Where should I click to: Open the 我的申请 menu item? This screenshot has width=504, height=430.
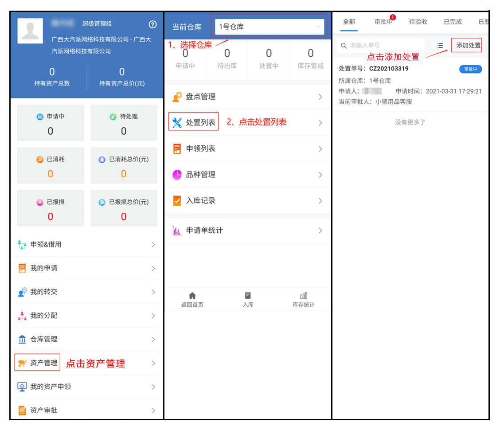[86, 268]
